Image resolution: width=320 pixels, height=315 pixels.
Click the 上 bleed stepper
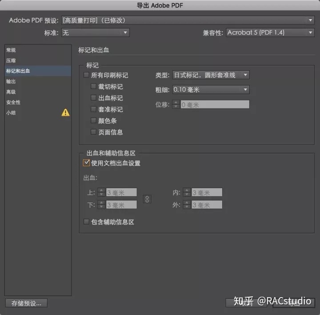(101, 192)
